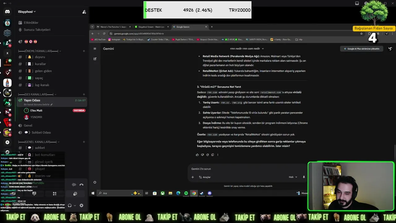Open Gemini settings gear in sidebar

pyautogui.click(x=95, y=182)
